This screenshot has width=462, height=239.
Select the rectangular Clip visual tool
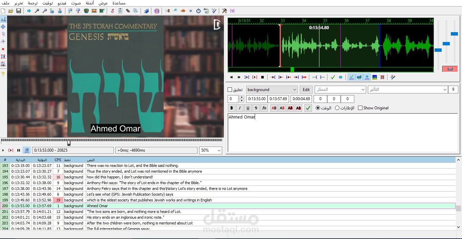click(x=3, y=57)
